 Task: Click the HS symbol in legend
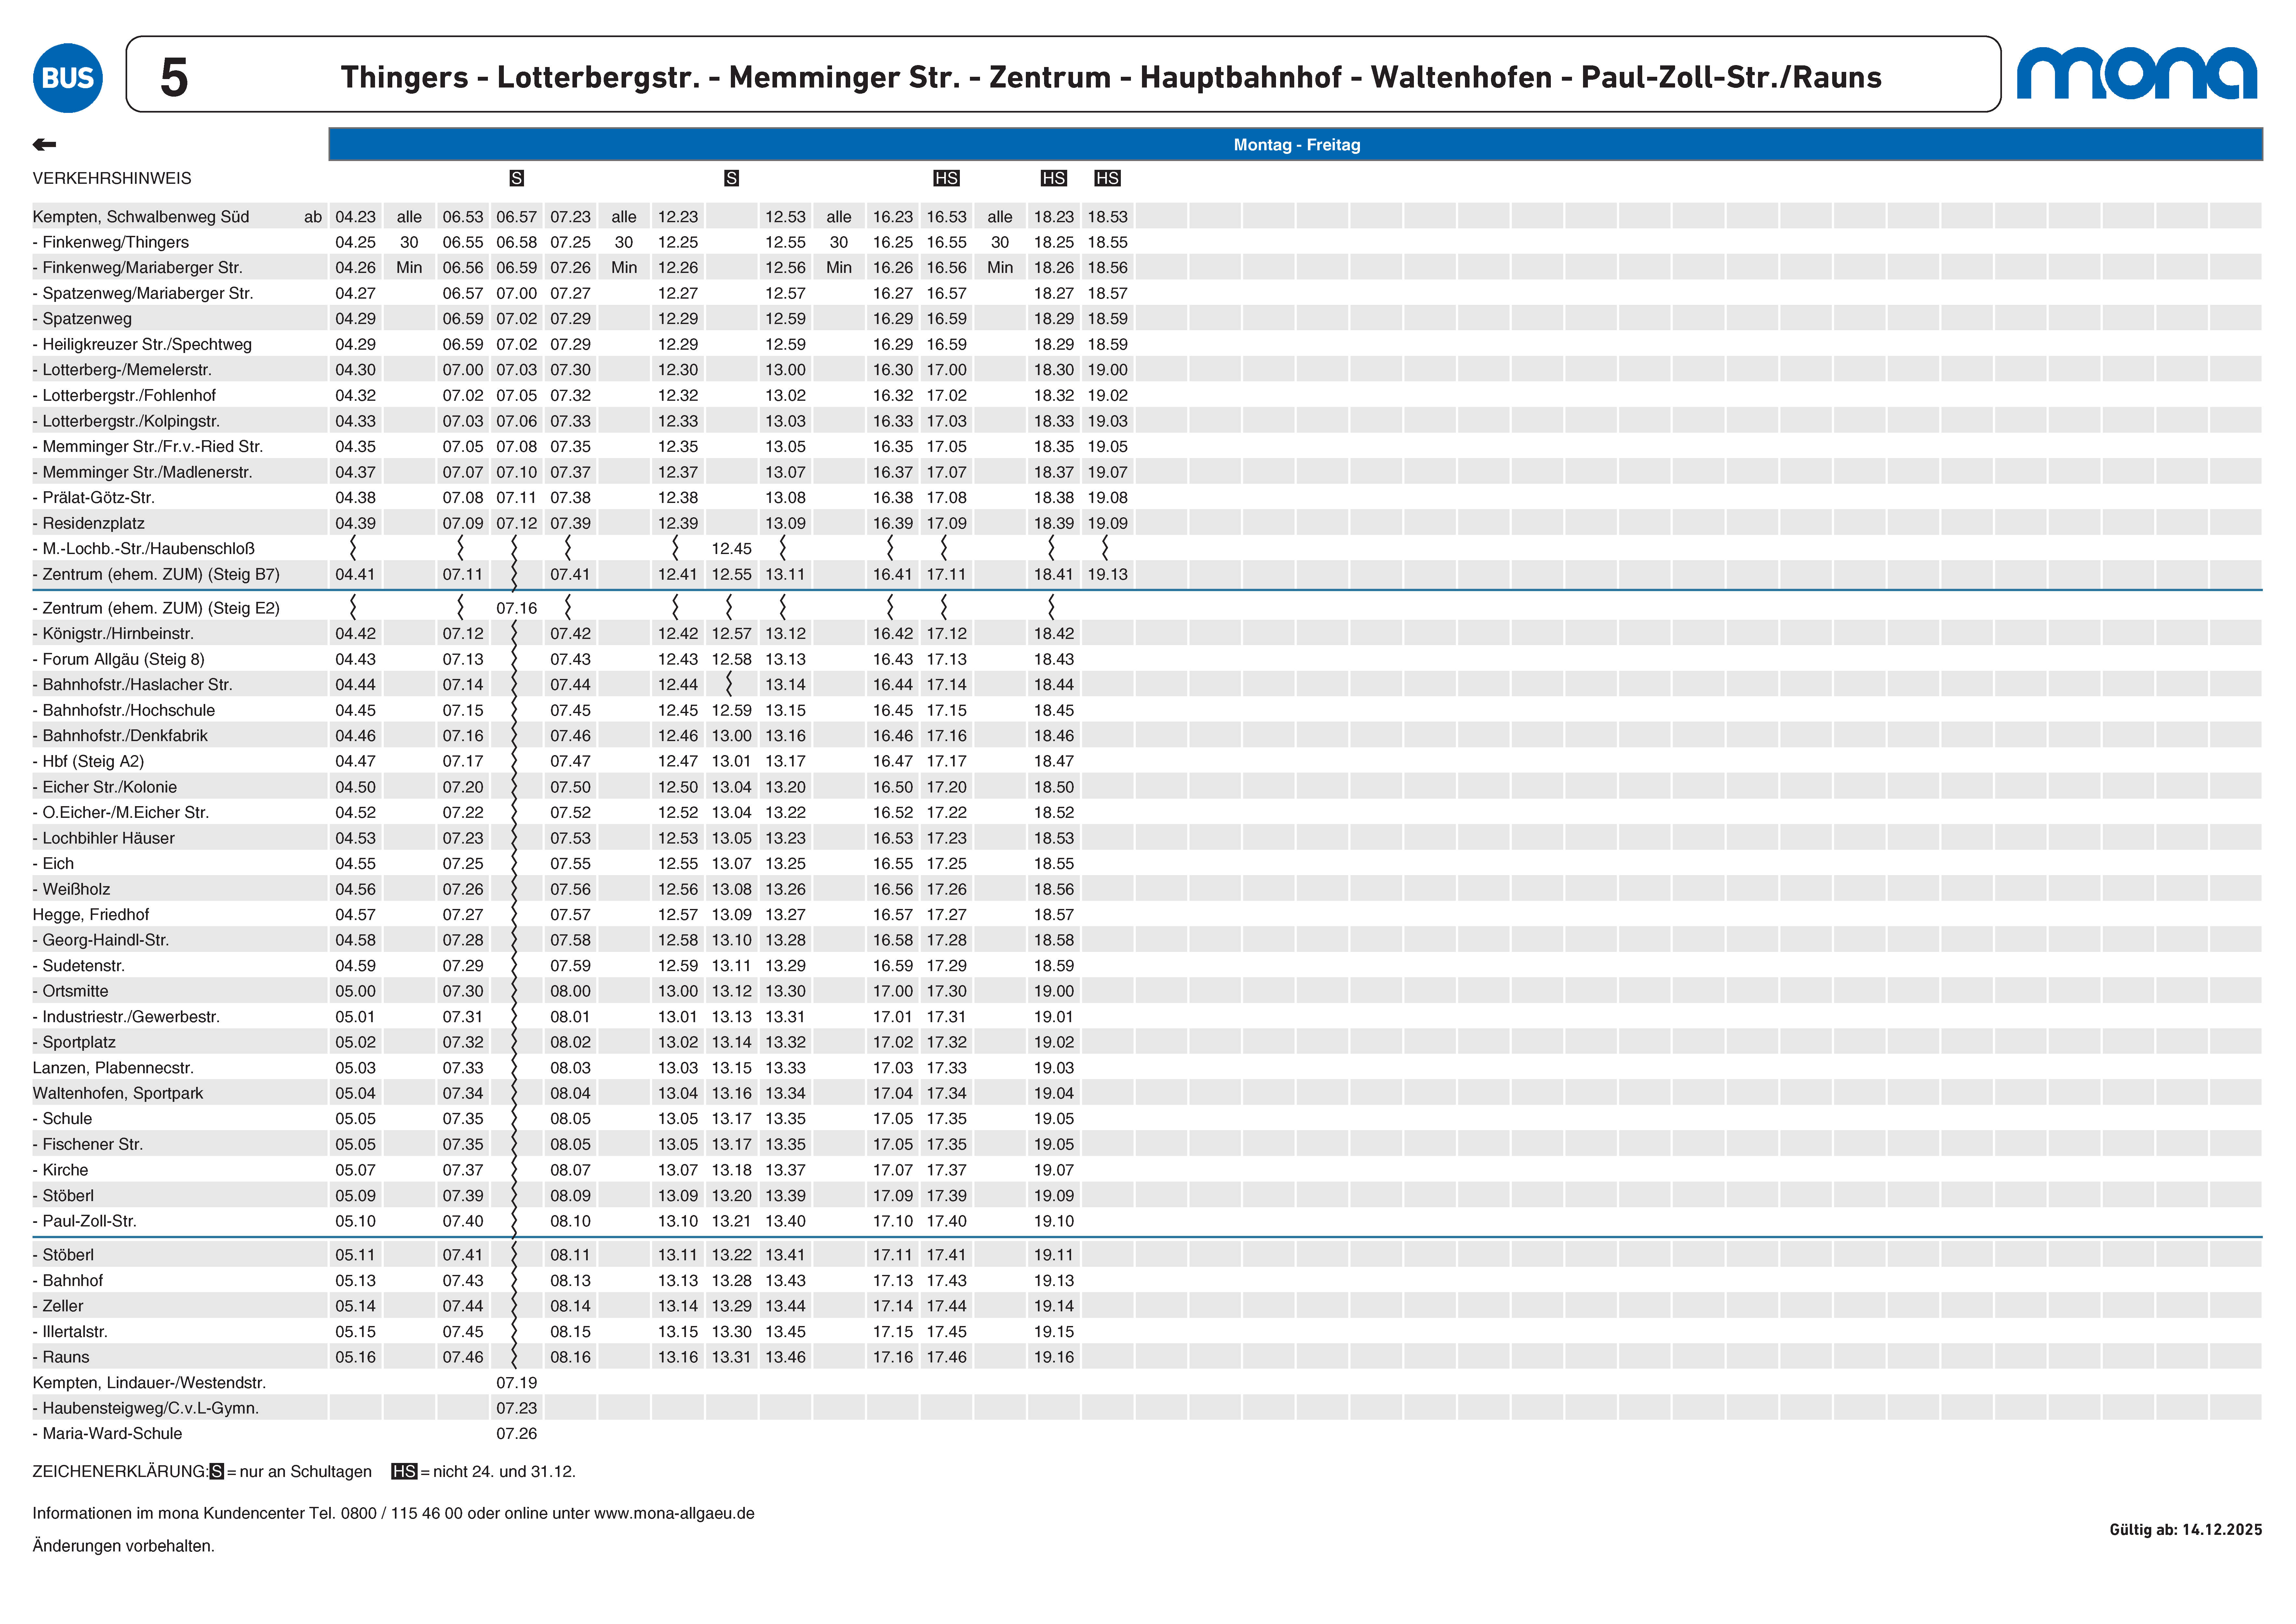404,1471
